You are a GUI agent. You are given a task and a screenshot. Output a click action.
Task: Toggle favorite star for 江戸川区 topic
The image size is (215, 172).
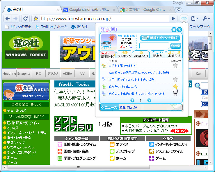click(x=175, y=79)
